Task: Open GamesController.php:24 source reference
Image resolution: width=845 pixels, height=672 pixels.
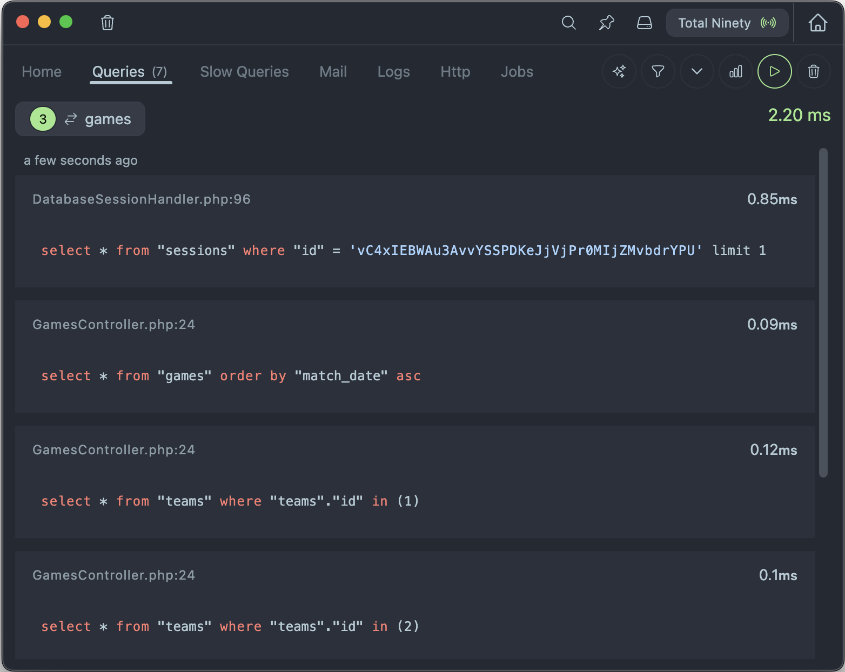Action: pos(113,324)
